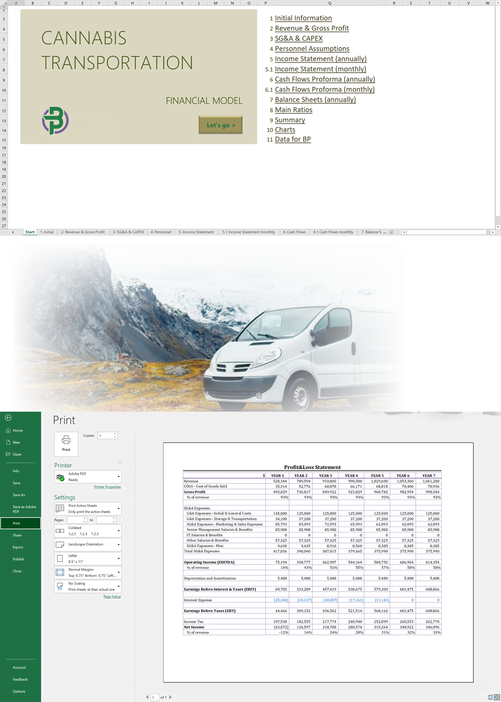Click the horizontal sheet scrollbar
The height and width of the screenshot is (702, 501).
(446, 232)
